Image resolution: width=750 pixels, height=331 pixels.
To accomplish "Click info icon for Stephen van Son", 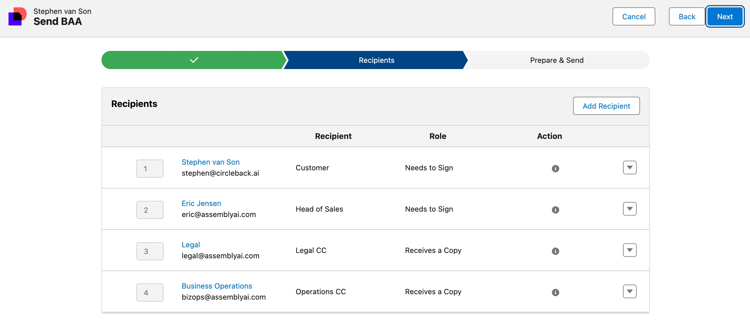I will click(555, 169).
